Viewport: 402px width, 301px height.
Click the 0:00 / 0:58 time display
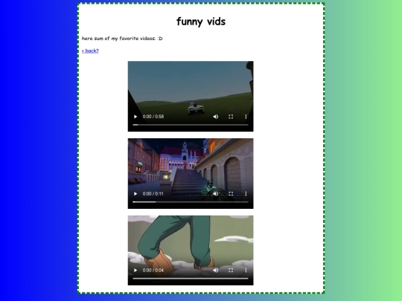pyautogui.click(x=153, y=117)
